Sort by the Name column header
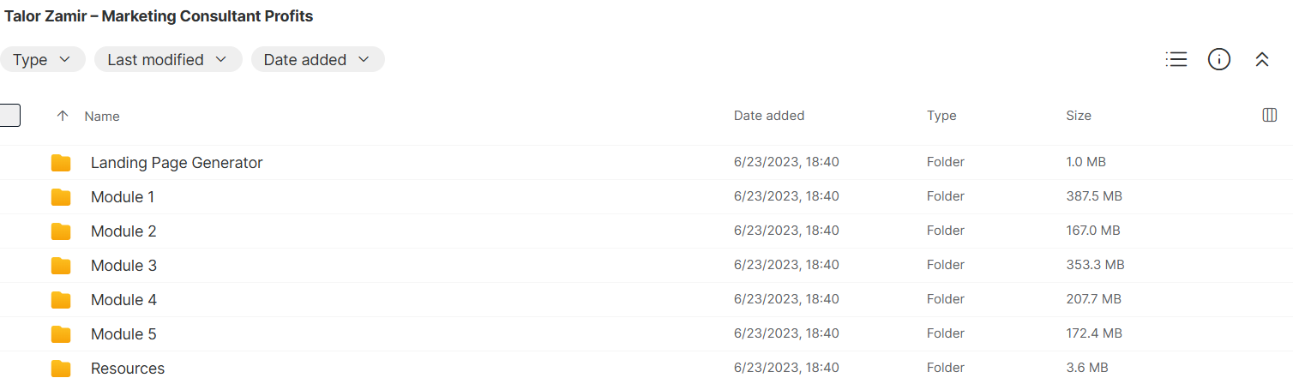1293x384 pixels. (102, 117)
